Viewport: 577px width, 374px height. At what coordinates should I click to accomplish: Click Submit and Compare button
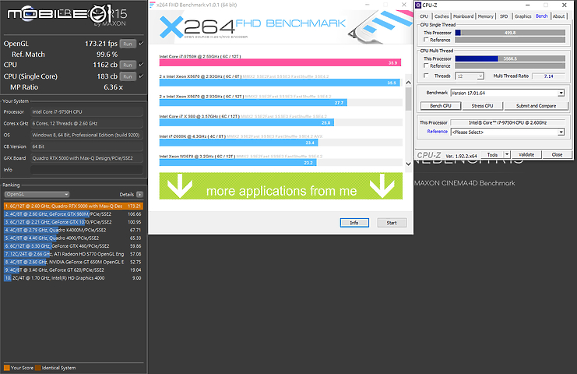pos(537,106)
